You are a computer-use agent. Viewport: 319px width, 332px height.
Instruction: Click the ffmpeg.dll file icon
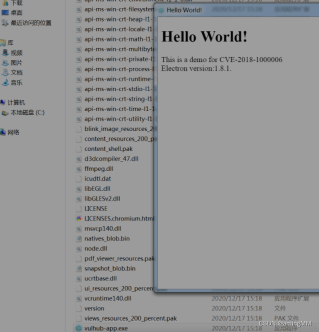[78, 169]
